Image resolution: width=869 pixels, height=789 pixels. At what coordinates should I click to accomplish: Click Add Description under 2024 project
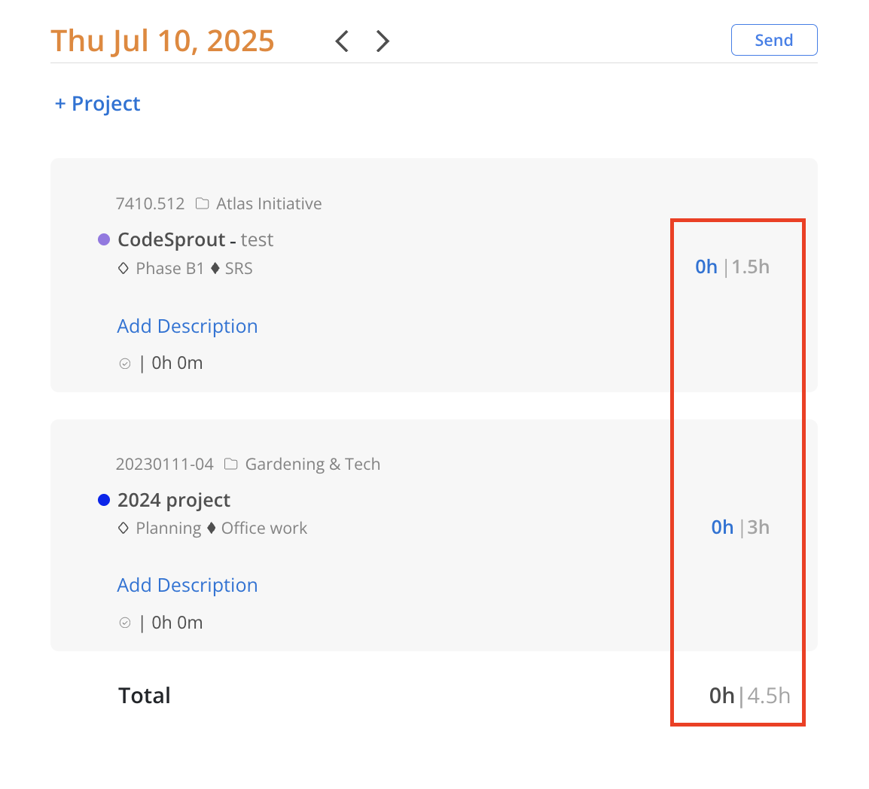(188, 584)
